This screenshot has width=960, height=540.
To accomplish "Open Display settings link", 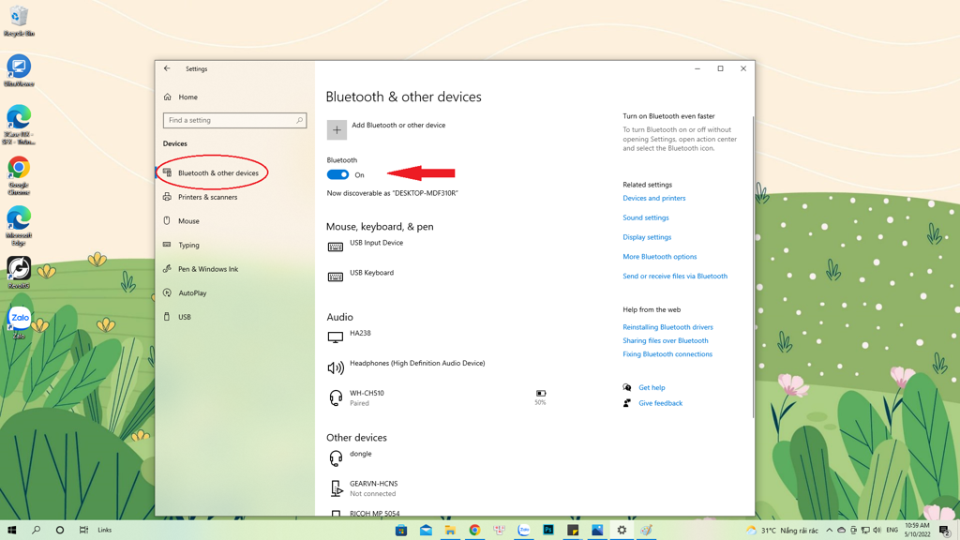I will pyautogui.click(x=647, y=237).
